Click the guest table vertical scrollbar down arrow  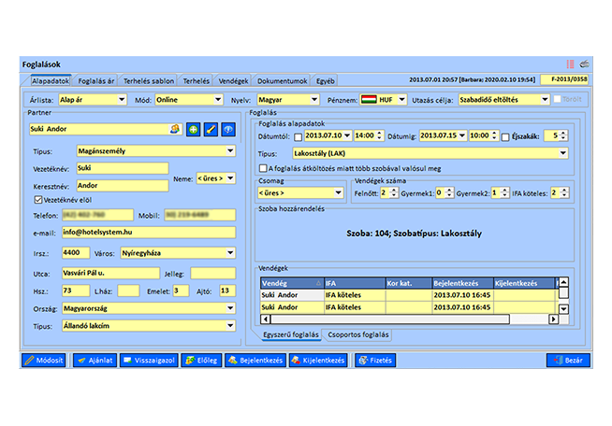(563, 308)
